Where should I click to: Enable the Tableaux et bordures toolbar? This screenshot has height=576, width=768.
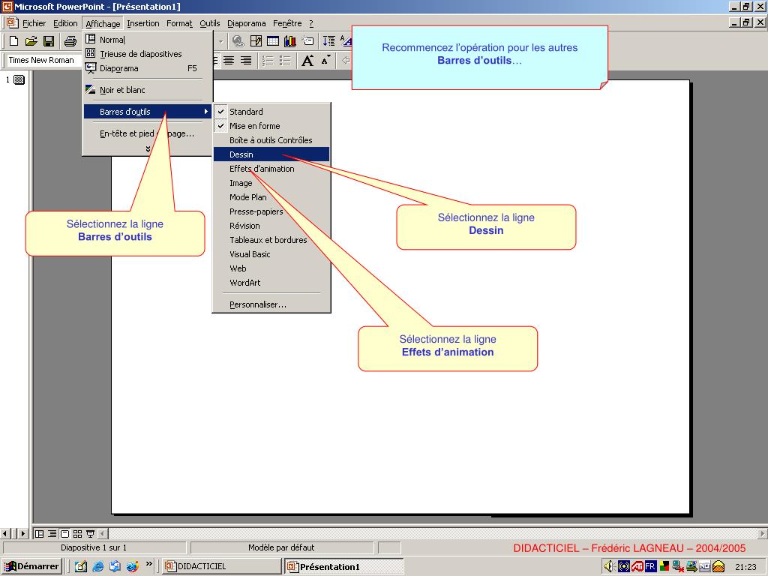point(271,240)
